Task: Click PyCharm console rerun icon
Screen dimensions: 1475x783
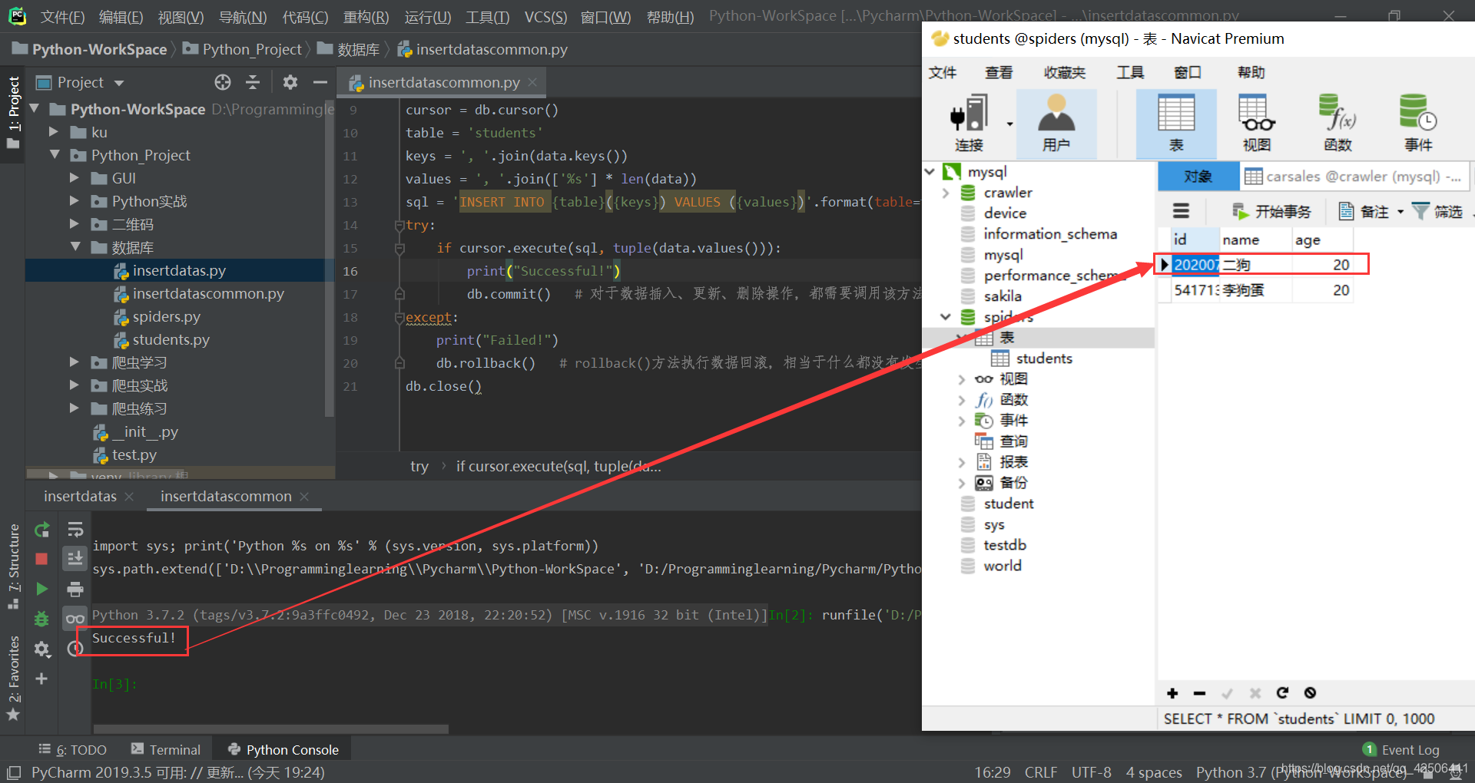Action: pyautogui.click(x=42, y=530)
